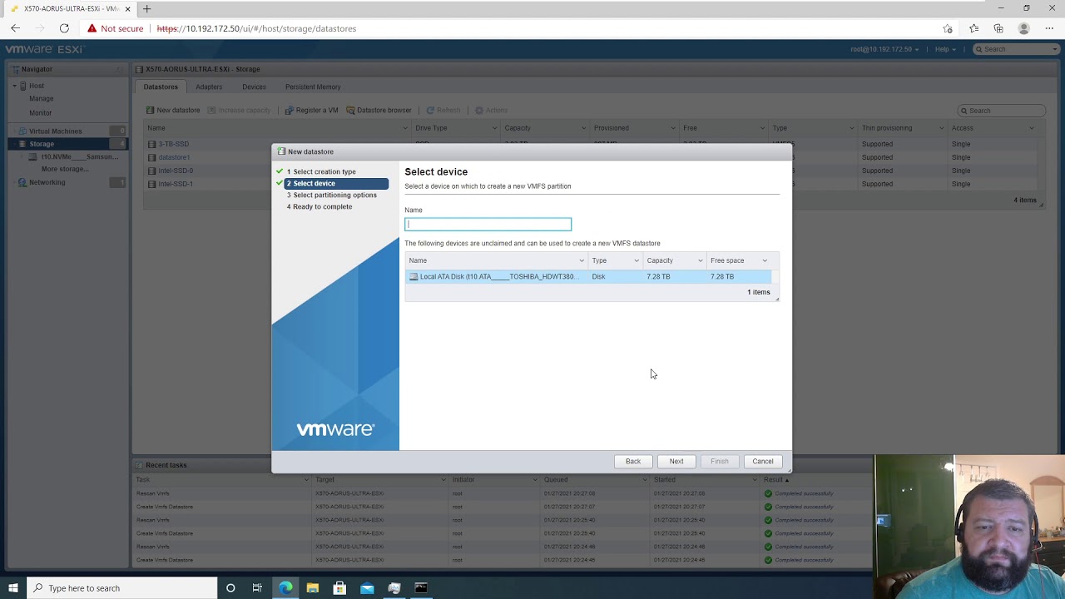Open File Explorer from taskbar
1065x599 pixels.
coord(313,588)
